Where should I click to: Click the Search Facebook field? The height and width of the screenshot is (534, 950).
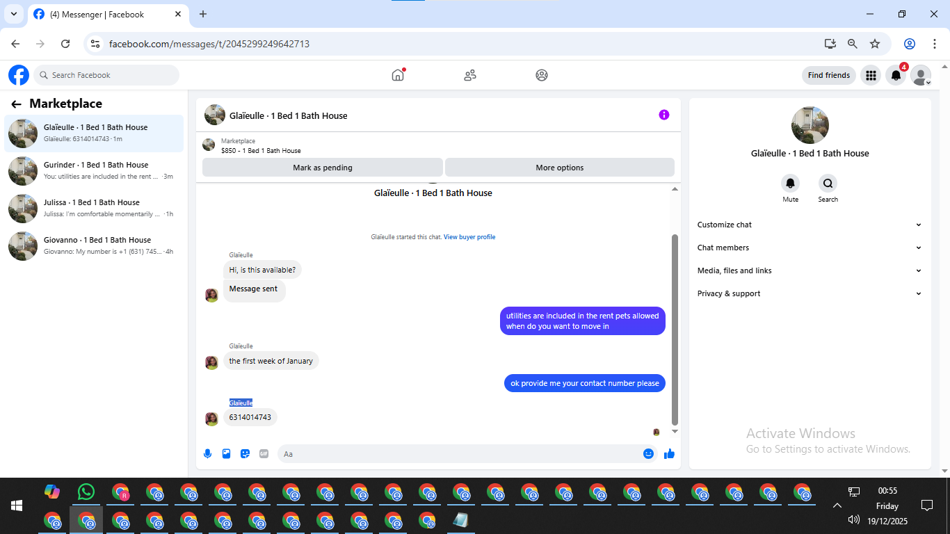(x=106, y=75)
